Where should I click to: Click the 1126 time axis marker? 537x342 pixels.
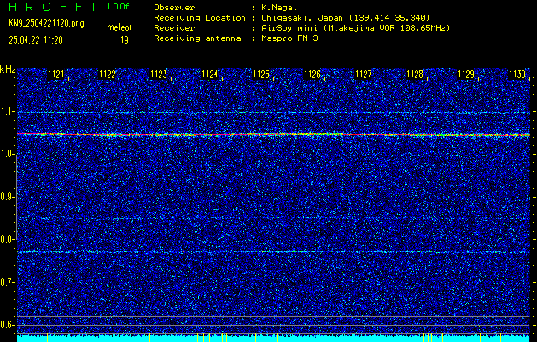click(x=312, y=74)
